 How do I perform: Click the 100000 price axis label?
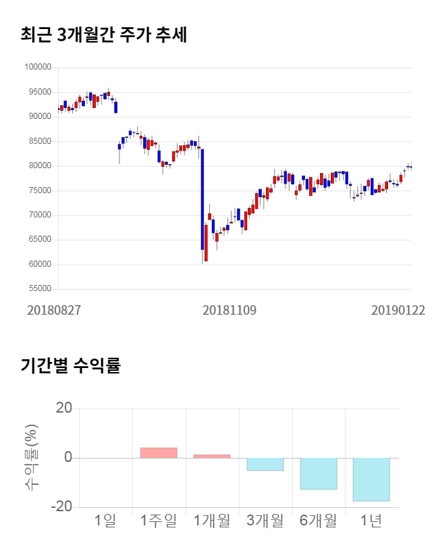point(38,67)
